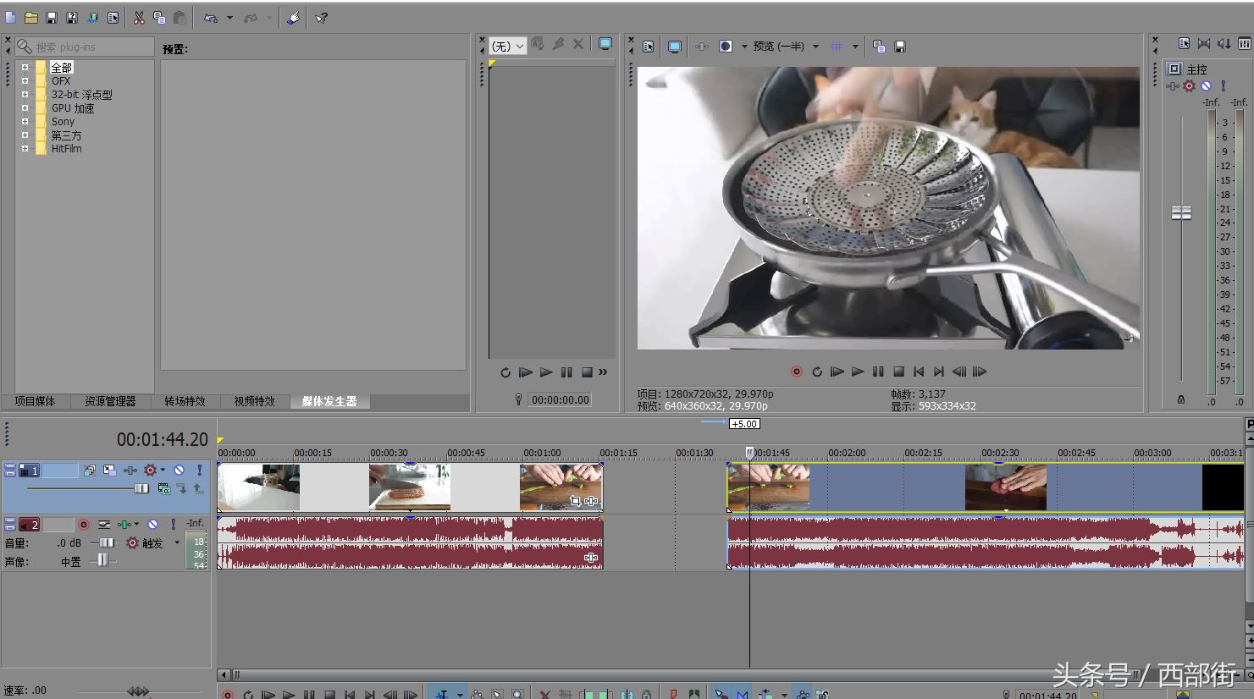1254x699 pixels.
Task: Toggle external monitor preview in preview window
Action: (674, 47)
